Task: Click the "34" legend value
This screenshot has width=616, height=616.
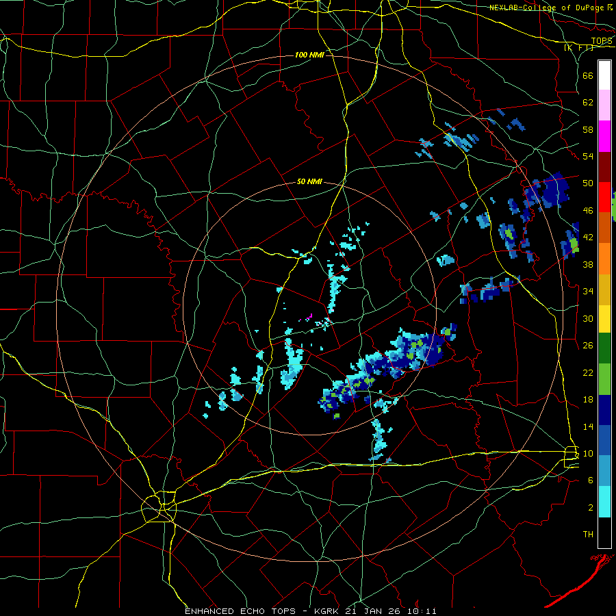Action: pos(588,291)
